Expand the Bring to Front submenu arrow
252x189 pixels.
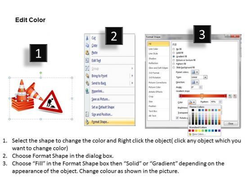[132, 76]
